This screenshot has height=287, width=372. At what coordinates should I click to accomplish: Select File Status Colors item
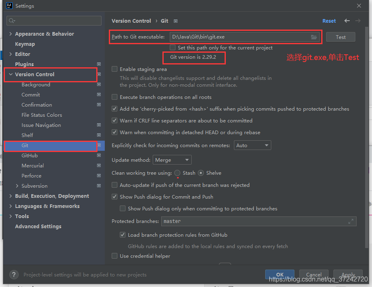point(42,115)
